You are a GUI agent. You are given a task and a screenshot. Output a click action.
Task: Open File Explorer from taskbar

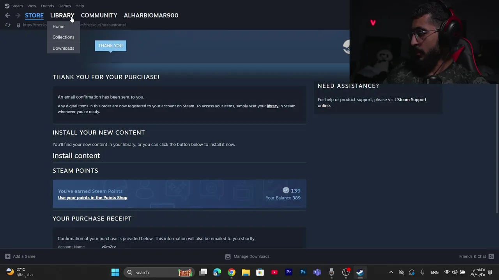coord(246,272)
